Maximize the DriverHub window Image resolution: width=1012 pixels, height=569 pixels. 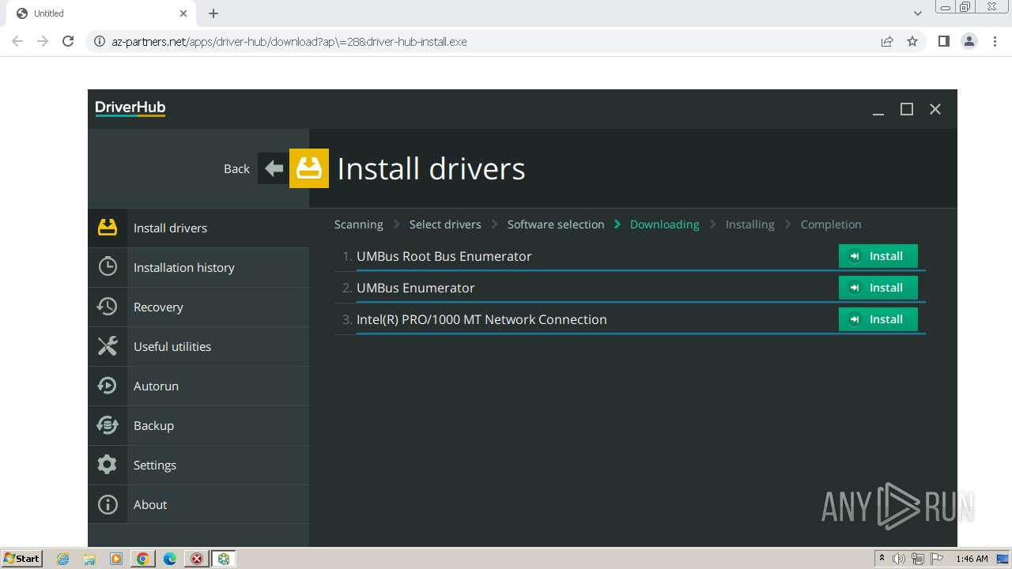tap(907, 109)
